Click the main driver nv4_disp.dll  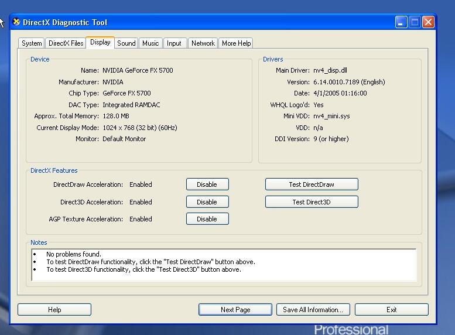point(330,70)
